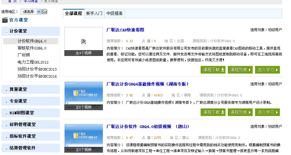The height and width of the screenshot is (155, 291).
Task: Select 协同计价平台GBC2013 in sidebar
Action: point(37,69)
